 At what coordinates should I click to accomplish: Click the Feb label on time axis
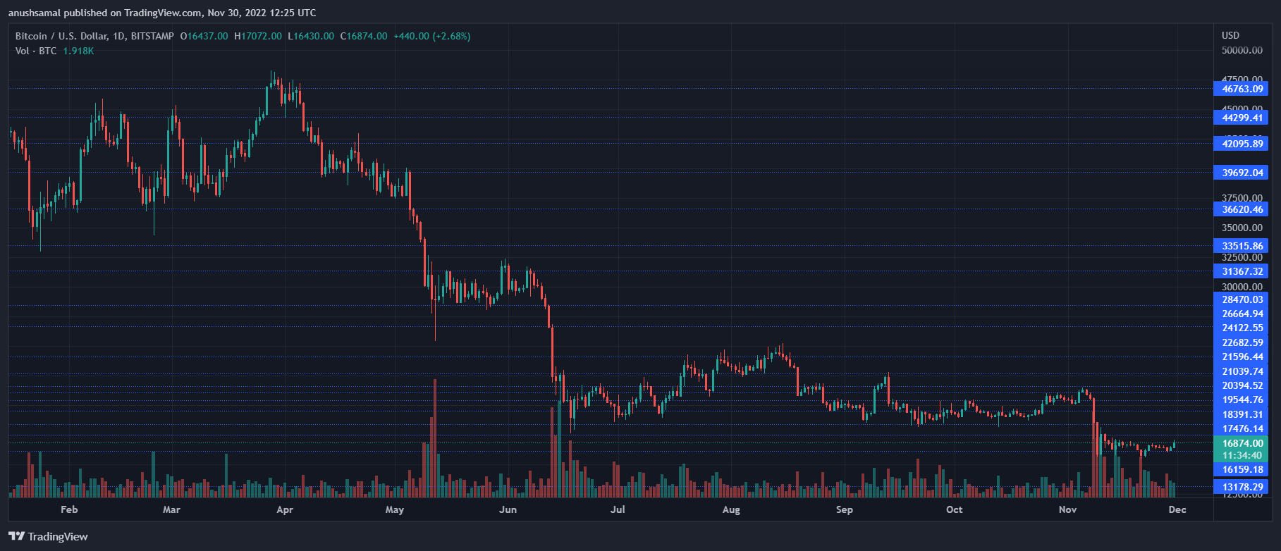tap(69, 509)
